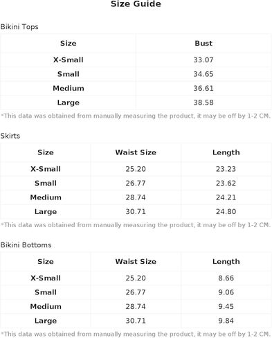This screenshot has height=338, width=272.
Task: Click the Medium bust value 36.61
Action: (203, 88)
